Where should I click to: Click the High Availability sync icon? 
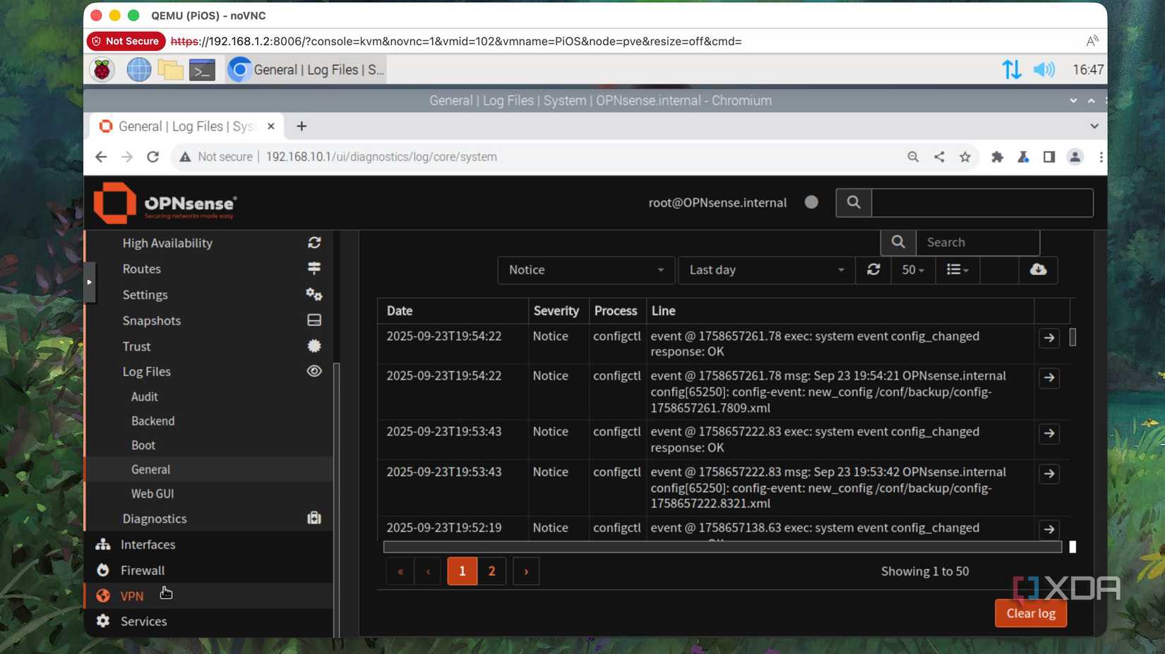(x=314, y=243)
